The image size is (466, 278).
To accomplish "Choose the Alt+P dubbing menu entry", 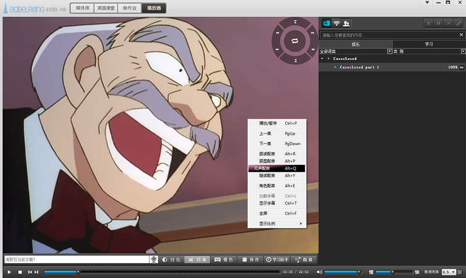I will pos(277,161).
